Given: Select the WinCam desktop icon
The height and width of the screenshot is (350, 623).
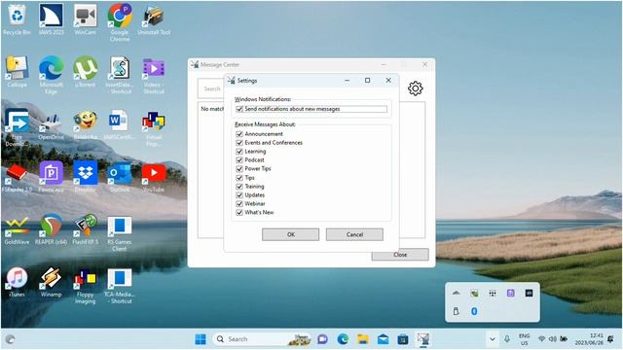Looking at the screenshot, I should point(85,19).
